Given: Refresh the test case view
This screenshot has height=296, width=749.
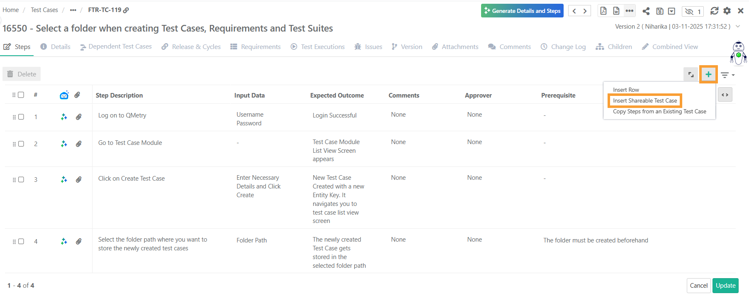Looking at the screenshot, I should 714,11.
